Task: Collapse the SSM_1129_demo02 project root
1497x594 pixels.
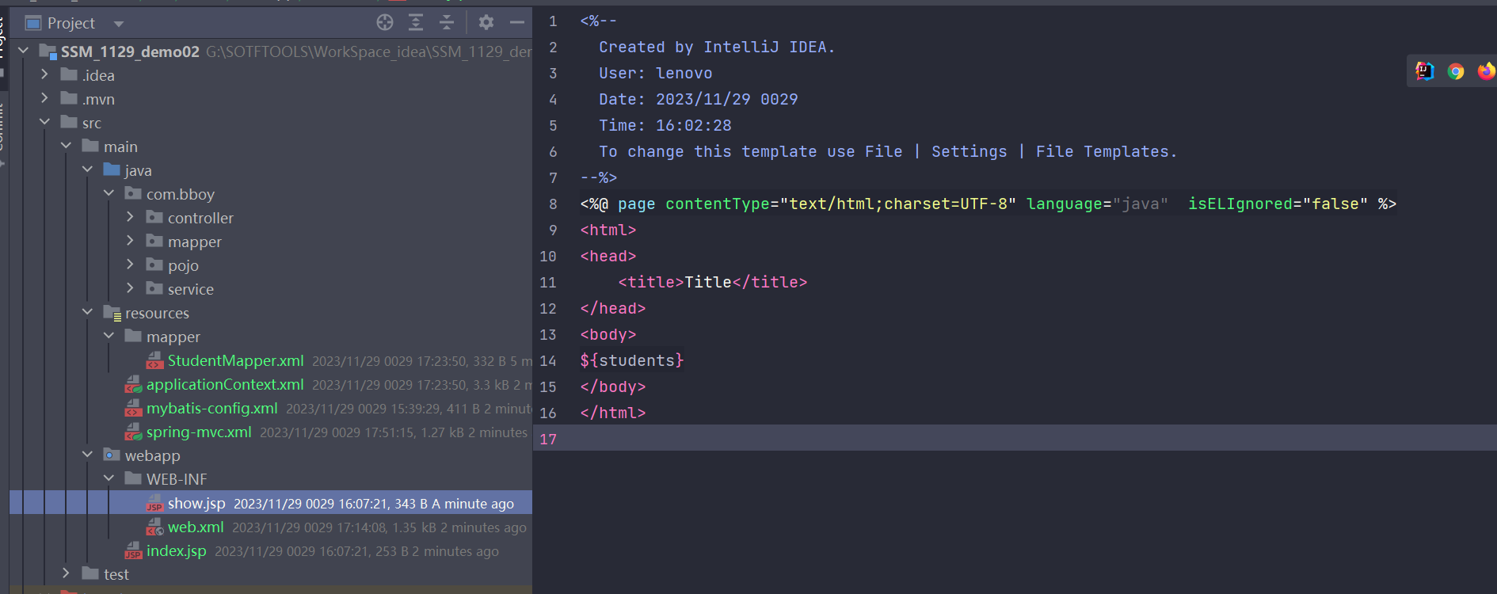Action: pyautogui.click(x=24, y=51)
